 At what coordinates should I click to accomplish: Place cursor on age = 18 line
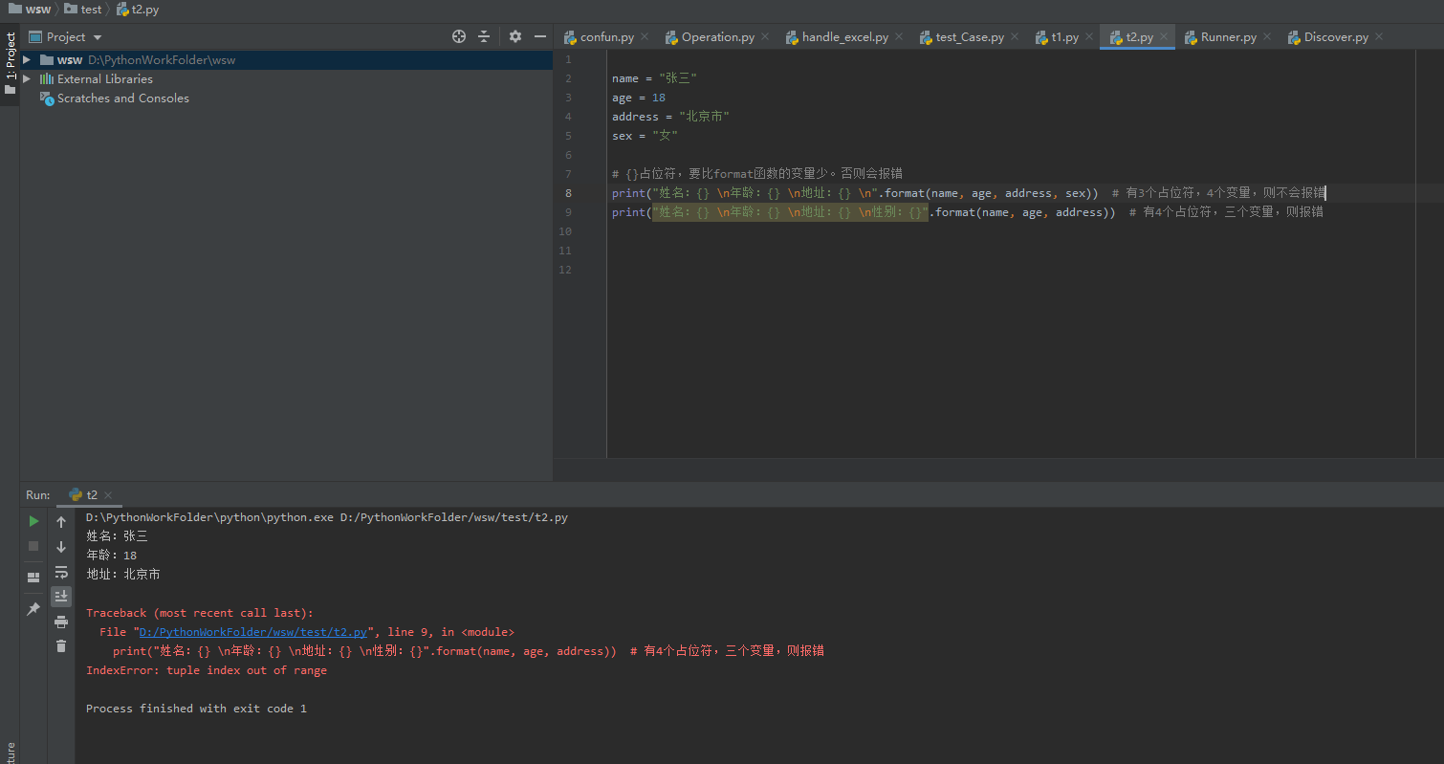coord(639,98)
